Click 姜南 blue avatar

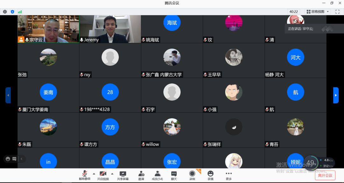pyautogui.click(x=48, y=92)
